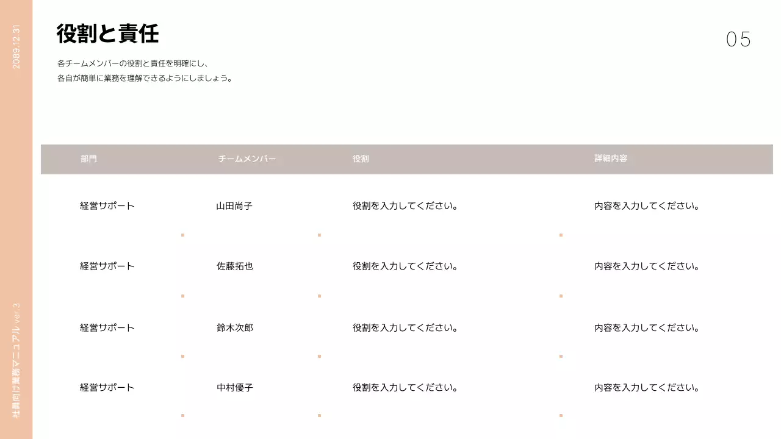Click the subtitle line starting with 各チームメンバーの役割
Screen dimensions: 781x439
click(133, 63)
